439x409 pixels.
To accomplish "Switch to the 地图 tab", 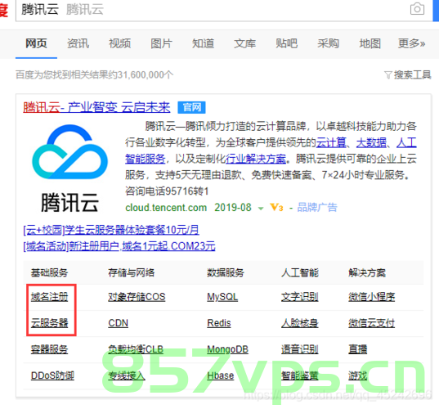I will click(x=370, y=43).
